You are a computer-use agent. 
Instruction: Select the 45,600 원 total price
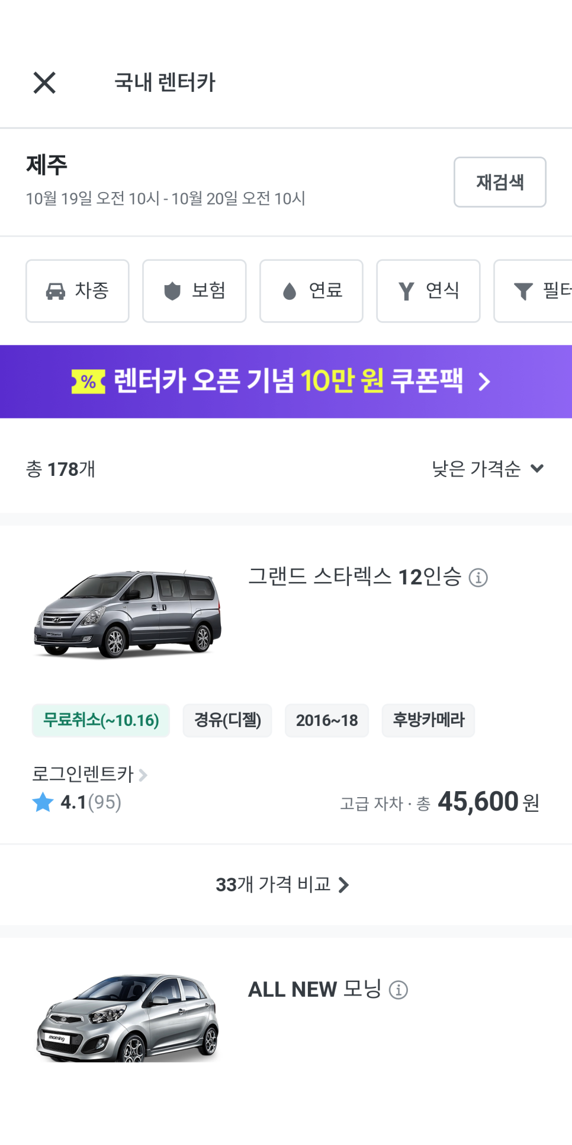(x=489, y=802)
